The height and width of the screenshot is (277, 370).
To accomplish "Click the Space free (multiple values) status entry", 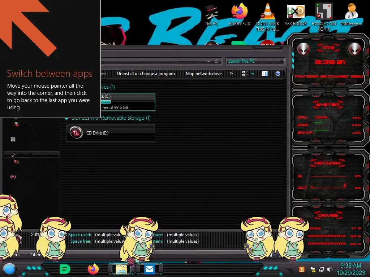I will pos(96,241).
